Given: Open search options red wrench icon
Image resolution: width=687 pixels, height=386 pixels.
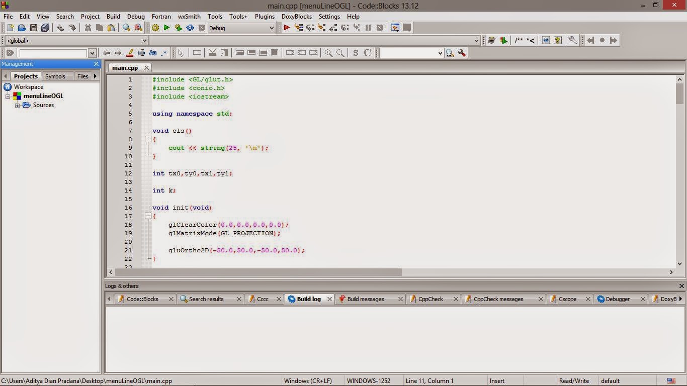Looking at the screenshot, I should coord(462,53).
